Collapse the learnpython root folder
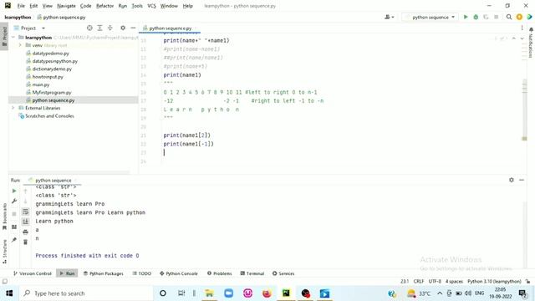Viewport: 535px width, 301px height. click(13, 38)
